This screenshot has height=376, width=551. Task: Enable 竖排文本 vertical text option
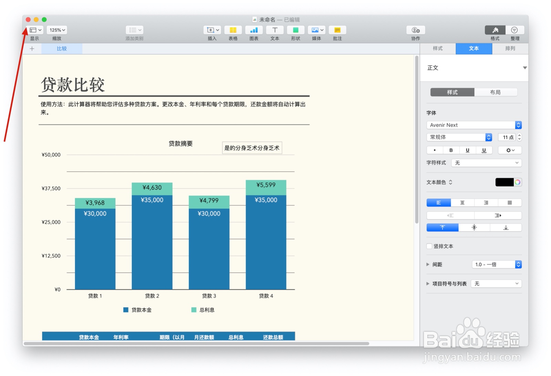(429, 246)
